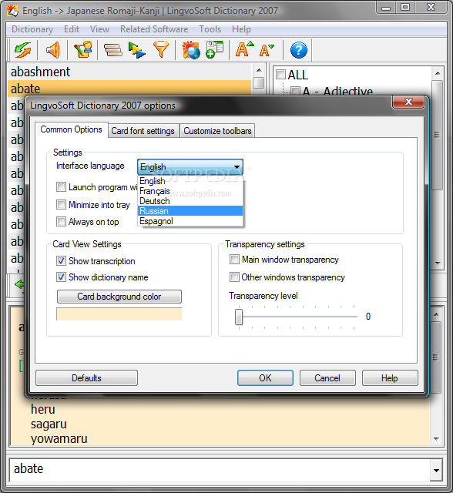This screenshot has width=453, height=493.
Task: Open the search history dropdown arrow
Action: (436, 471)
